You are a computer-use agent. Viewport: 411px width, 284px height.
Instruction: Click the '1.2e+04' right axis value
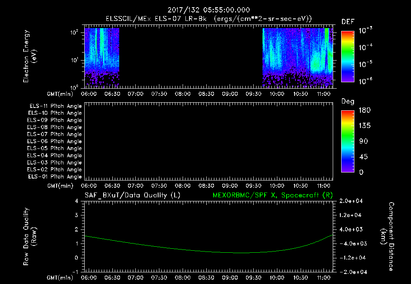[x=351, y=215]
